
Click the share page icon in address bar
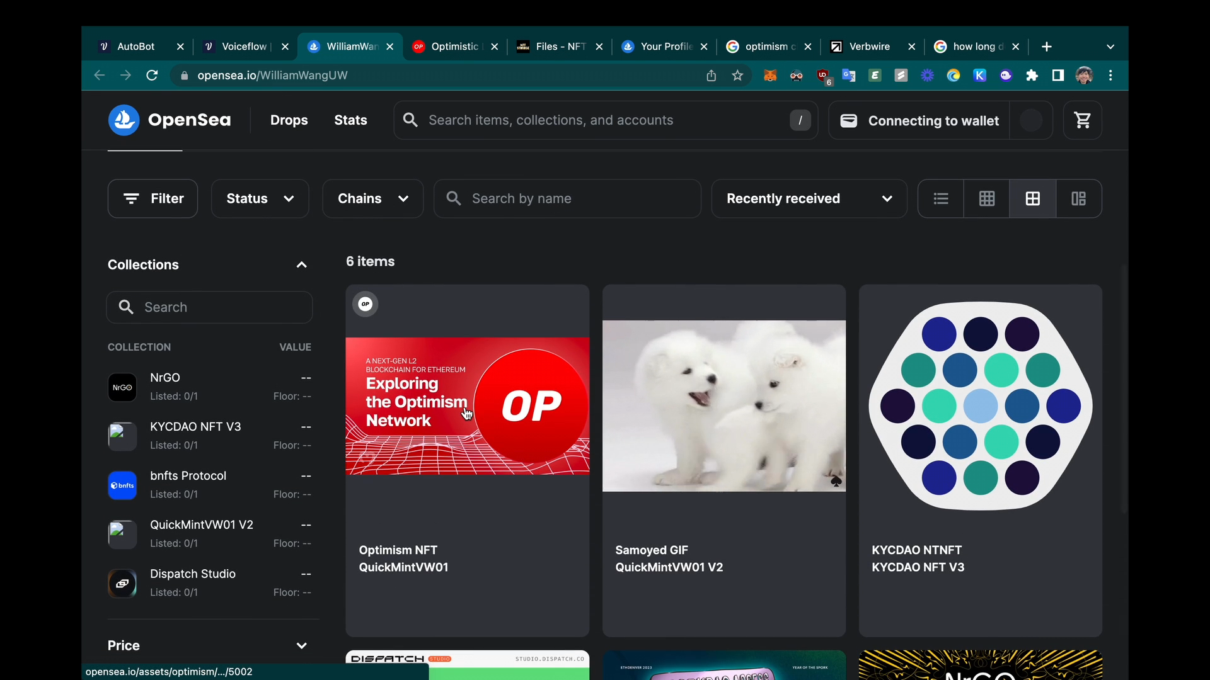point(711,76)
